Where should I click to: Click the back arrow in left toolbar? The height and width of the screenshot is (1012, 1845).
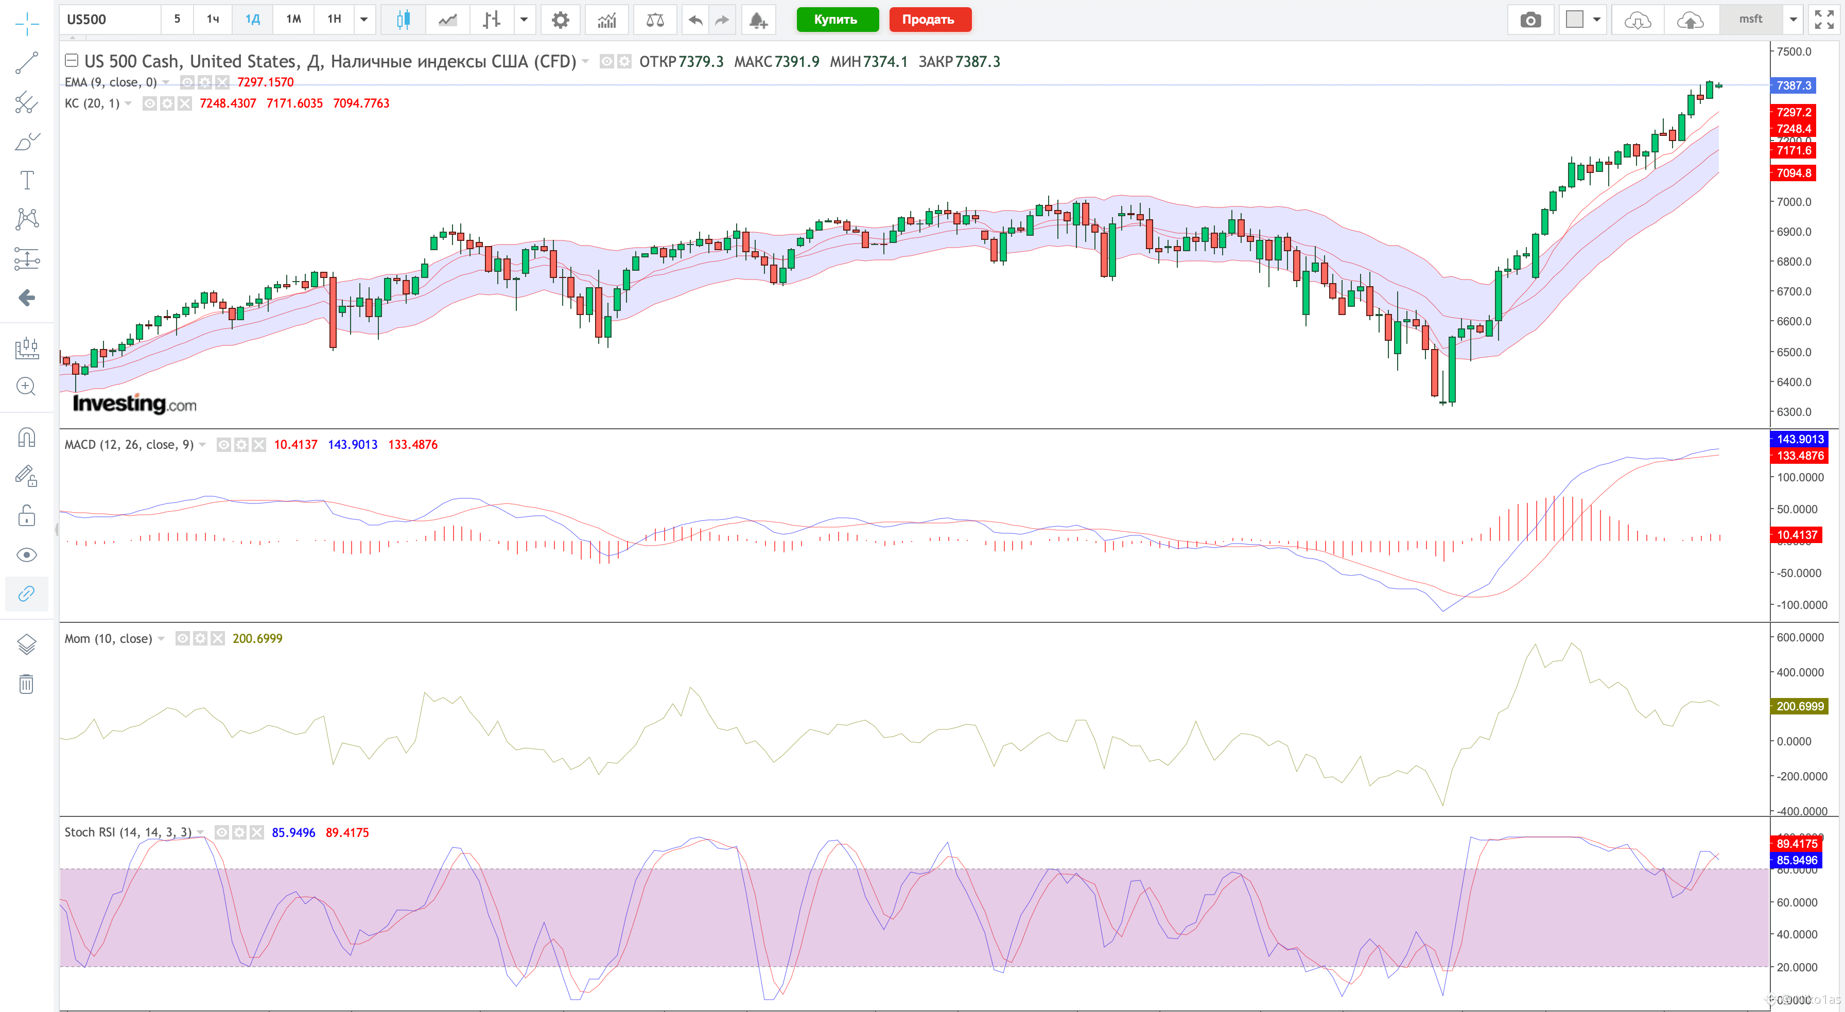[x=26, y=297]
